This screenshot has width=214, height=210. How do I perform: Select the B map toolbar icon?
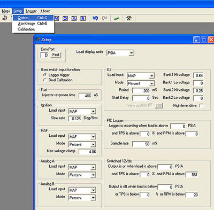(x=83, y=18)
